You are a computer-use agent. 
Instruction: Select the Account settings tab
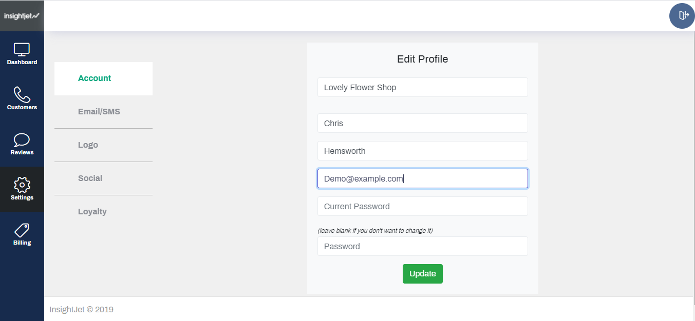[x=95, y=78]
